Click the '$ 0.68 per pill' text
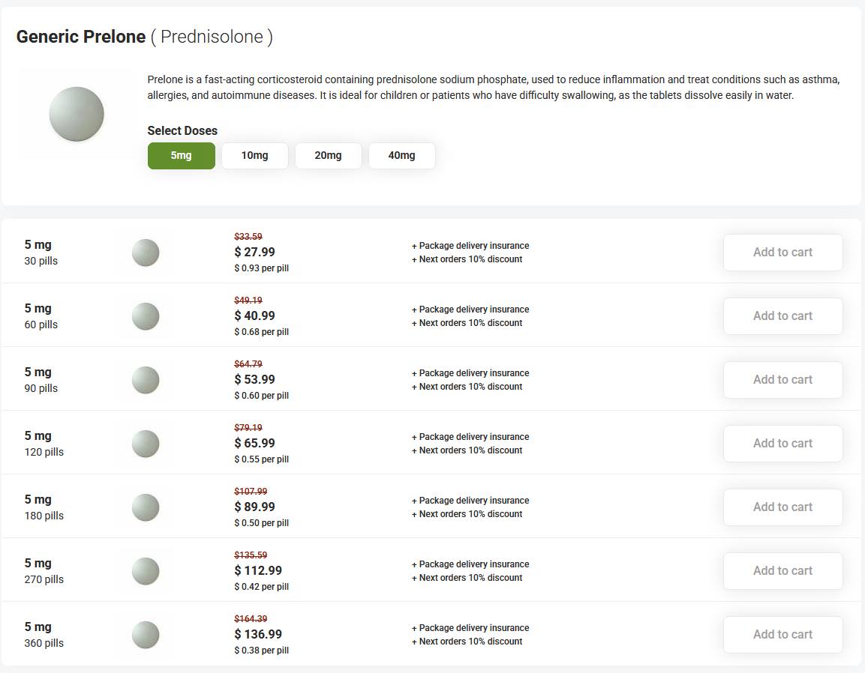This screenshot has width=865, height=673. point(262,332)
